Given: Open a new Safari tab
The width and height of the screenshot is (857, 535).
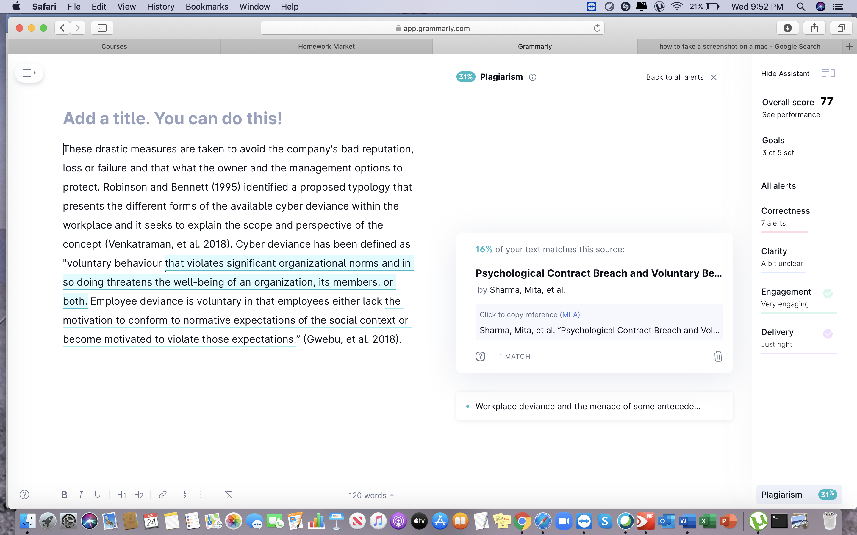Looking at the screenshot, I should point(850,47).
